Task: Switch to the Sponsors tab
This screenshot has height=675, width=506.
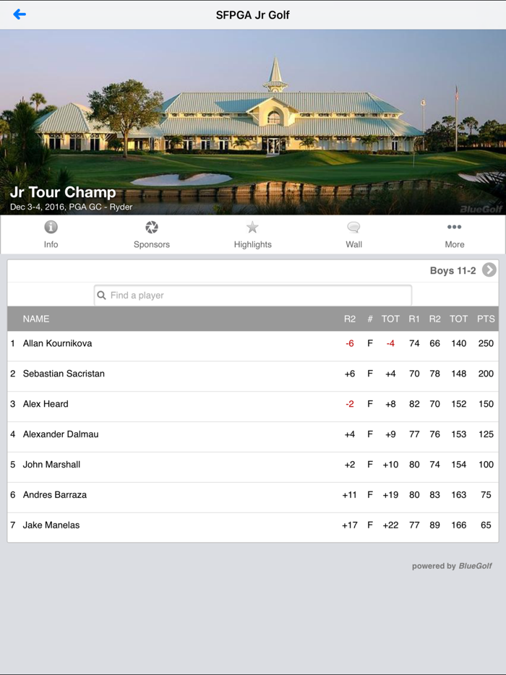Action: pos(152,234)
